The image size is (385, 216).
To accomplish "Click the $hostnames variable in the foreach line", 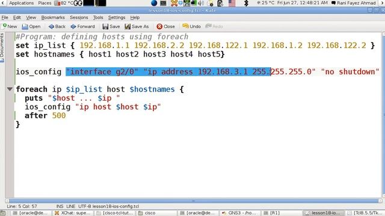I will 152,89.
